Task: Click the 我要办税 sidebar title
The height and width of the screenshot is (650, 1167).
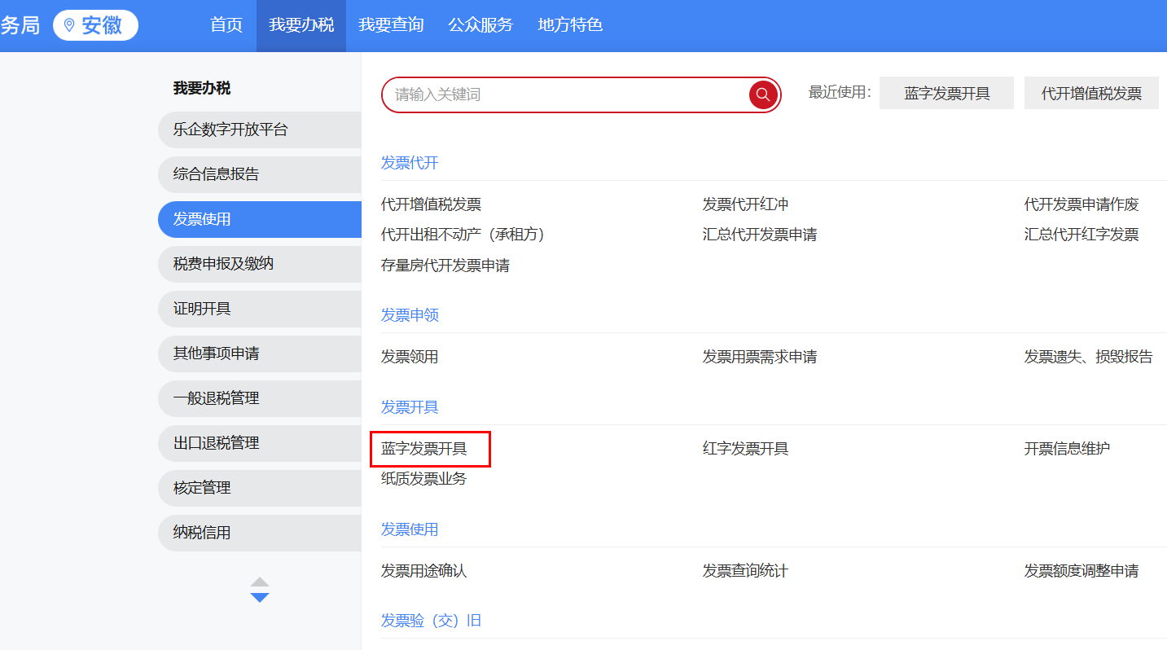Action: [x=202, y=88]
